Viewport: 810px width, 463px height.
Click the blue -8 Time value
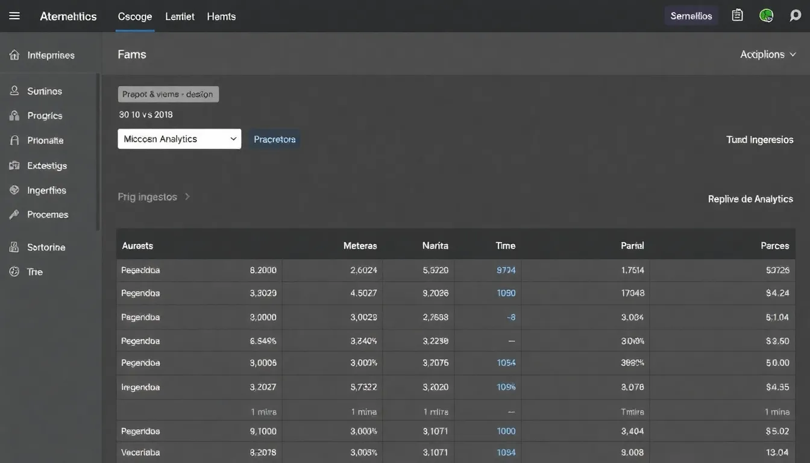pos(511,317)
